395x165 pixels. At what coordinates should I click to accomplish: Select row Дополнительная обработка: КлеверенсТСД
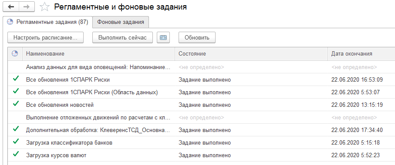pyautogui.click(x=201, y=130)
